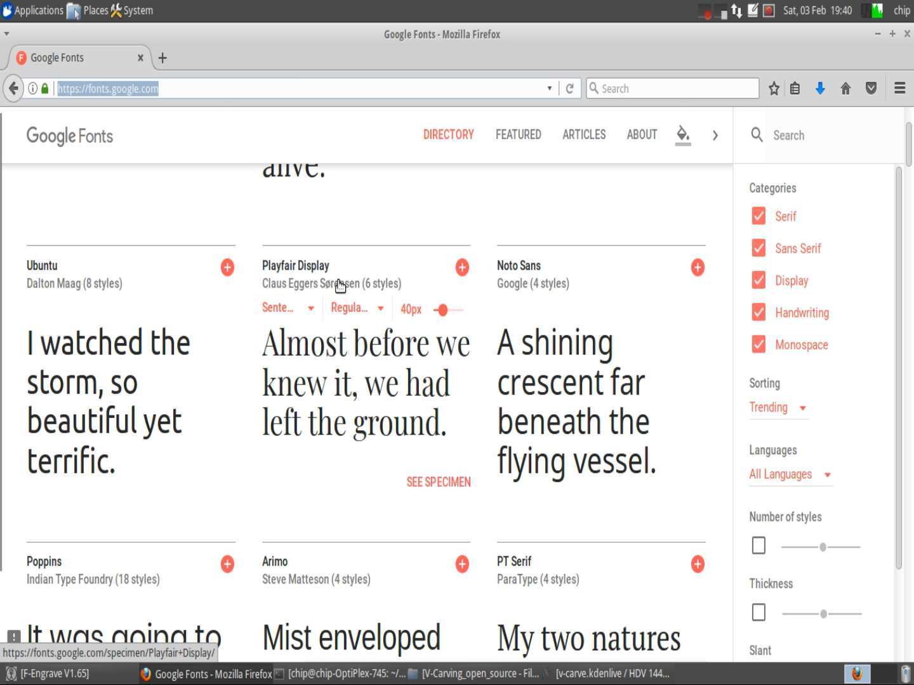Viewport: 914px width, 685px height.
Task: Enable the Number of styles filter checkbox
Action: click(758, 545)
